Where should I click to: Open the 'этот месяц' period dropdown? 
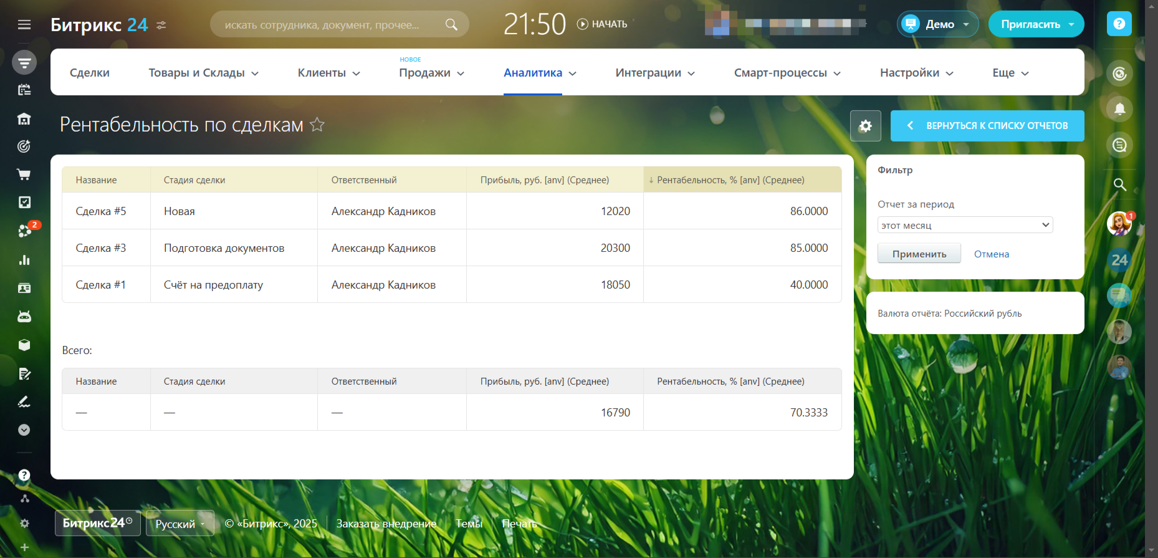964,225
